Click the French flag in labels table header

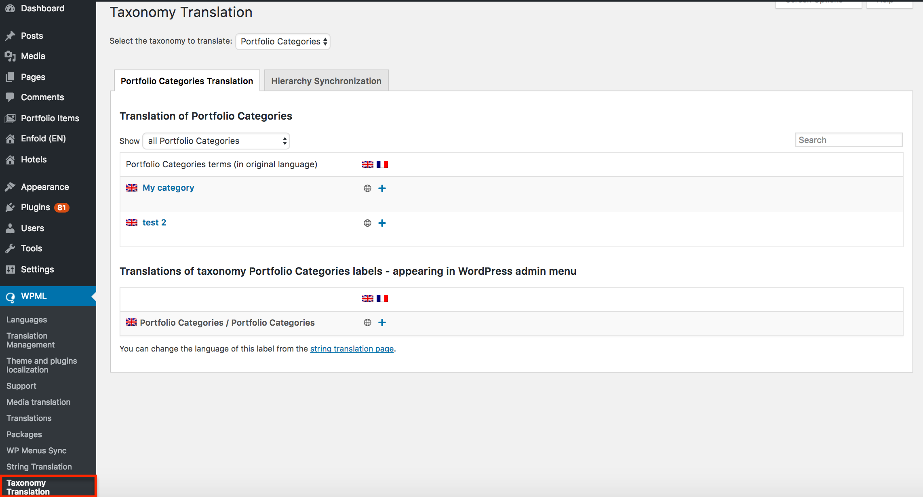(x=382, y=299)
